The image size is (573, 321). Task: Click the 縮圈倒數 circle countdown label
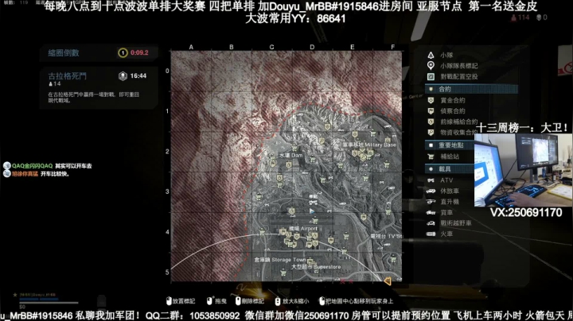64,53
